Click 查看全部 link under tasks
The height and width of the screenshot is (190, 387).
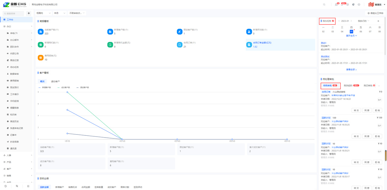click(351, 70)
